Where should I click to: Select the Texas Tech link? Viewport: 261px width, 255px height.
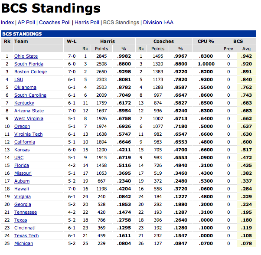pos(26,235)
